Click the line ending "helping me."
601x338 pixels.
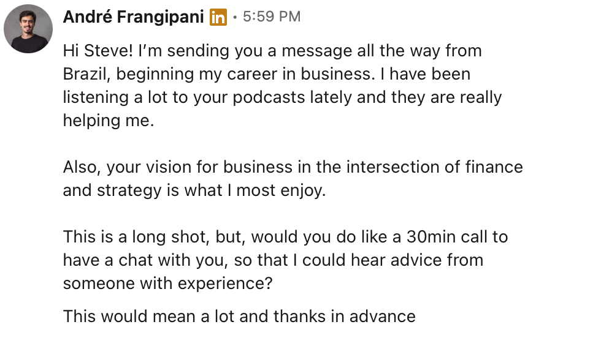(x=109, y=121)
